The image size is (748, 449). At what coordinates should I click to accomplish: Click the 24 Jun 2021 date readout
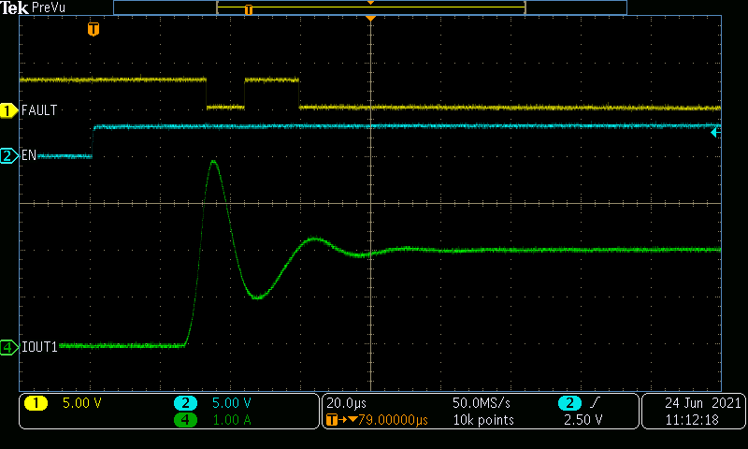pyautogui.click(x=703, y=403)
